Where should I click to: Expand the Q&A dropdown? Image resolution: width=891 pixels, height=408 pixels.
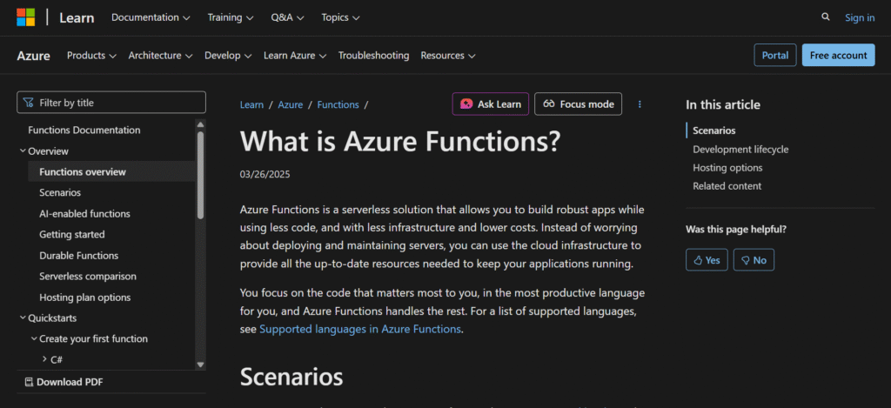287,17
